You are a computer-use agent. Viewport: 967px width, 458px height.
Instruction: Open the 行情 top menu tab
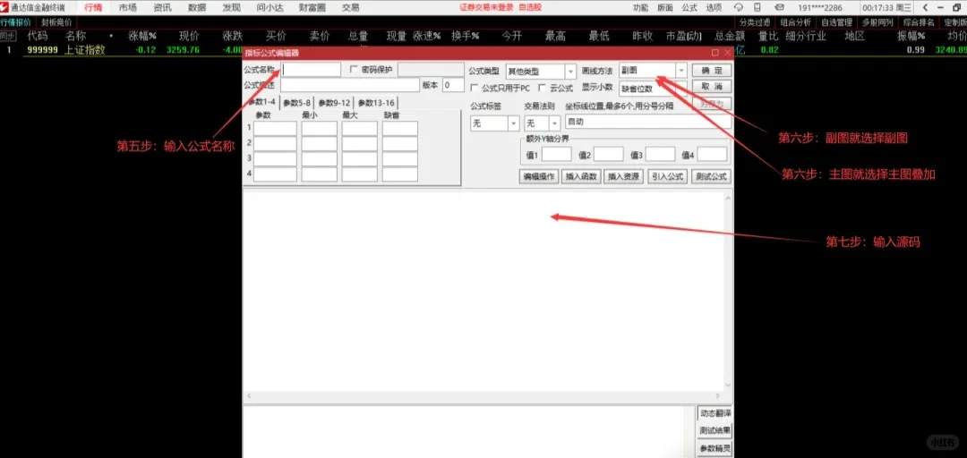click(x=93, y=7)
